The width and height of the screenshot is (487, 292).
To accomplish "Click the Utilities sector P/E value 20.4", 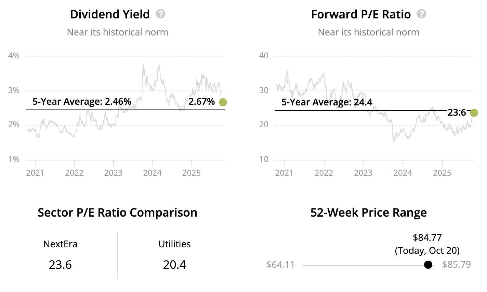I will coord(174,265).
